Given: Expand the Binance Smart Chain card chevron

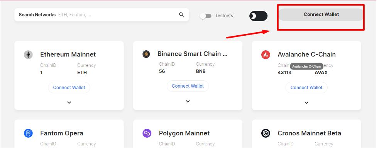Looking at the screenshot, I should pos(188,101).
